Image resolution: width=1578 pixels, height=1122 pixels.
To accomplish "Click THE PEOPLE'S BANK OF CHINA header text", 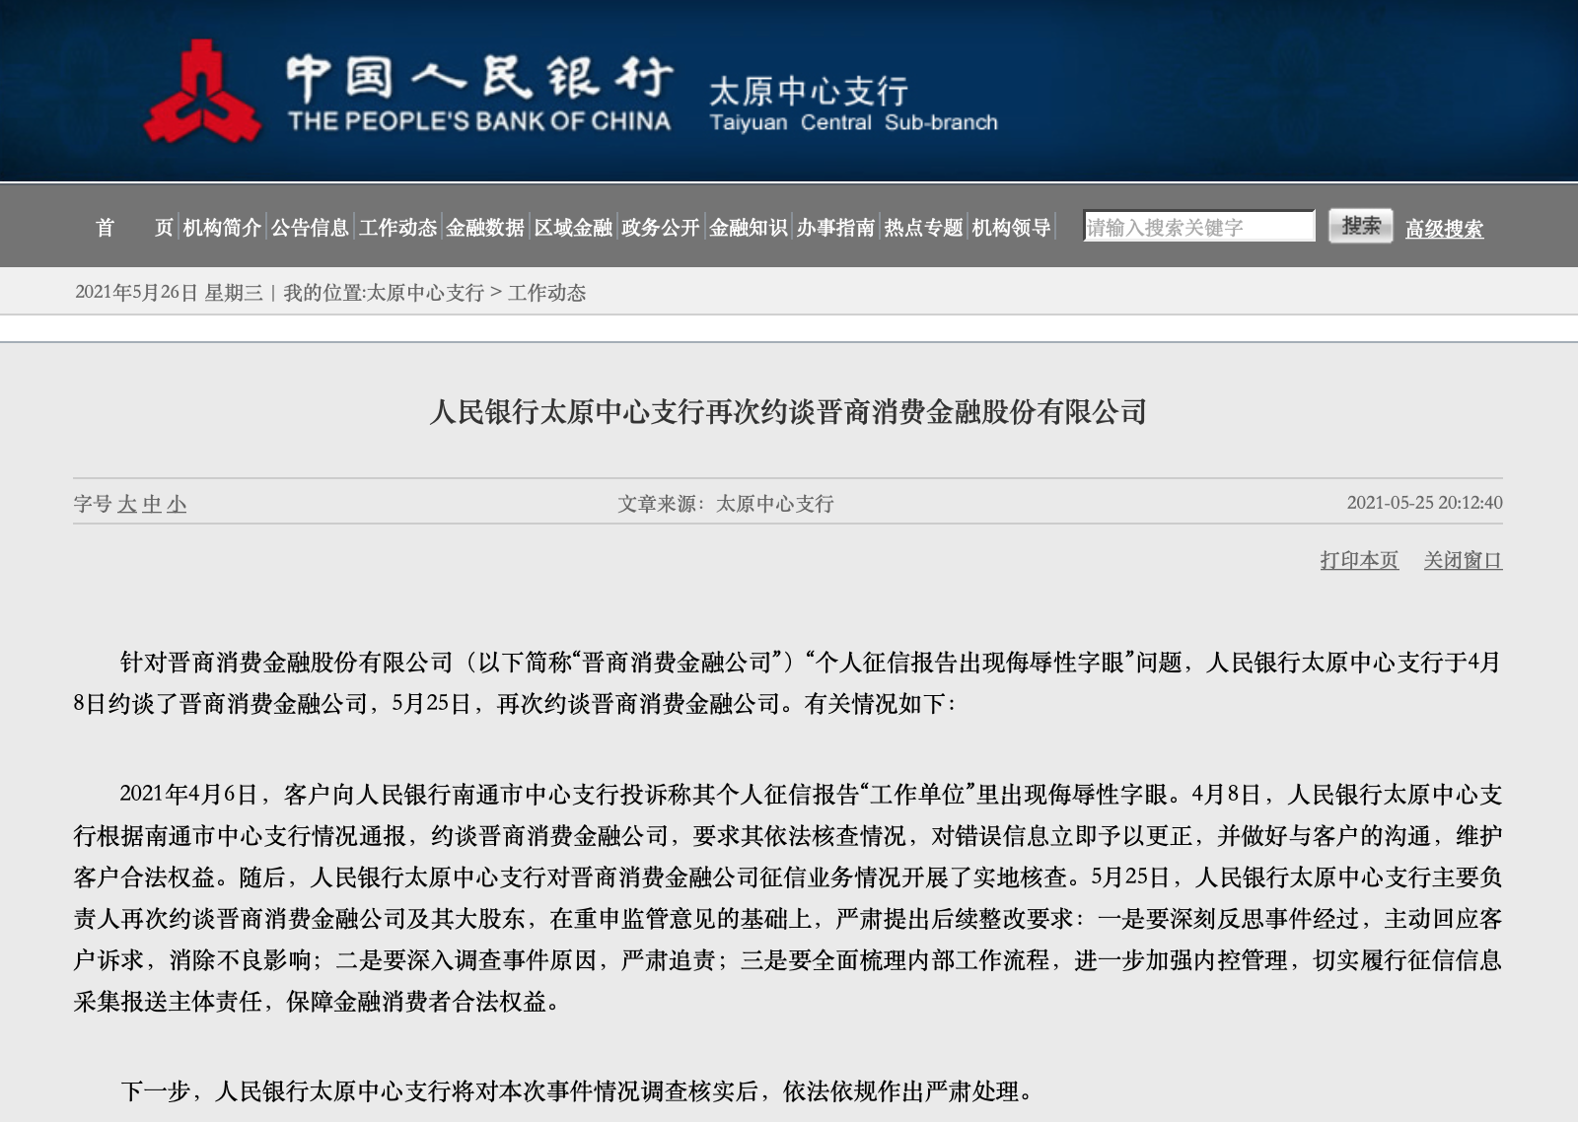I will coord(479,121).
